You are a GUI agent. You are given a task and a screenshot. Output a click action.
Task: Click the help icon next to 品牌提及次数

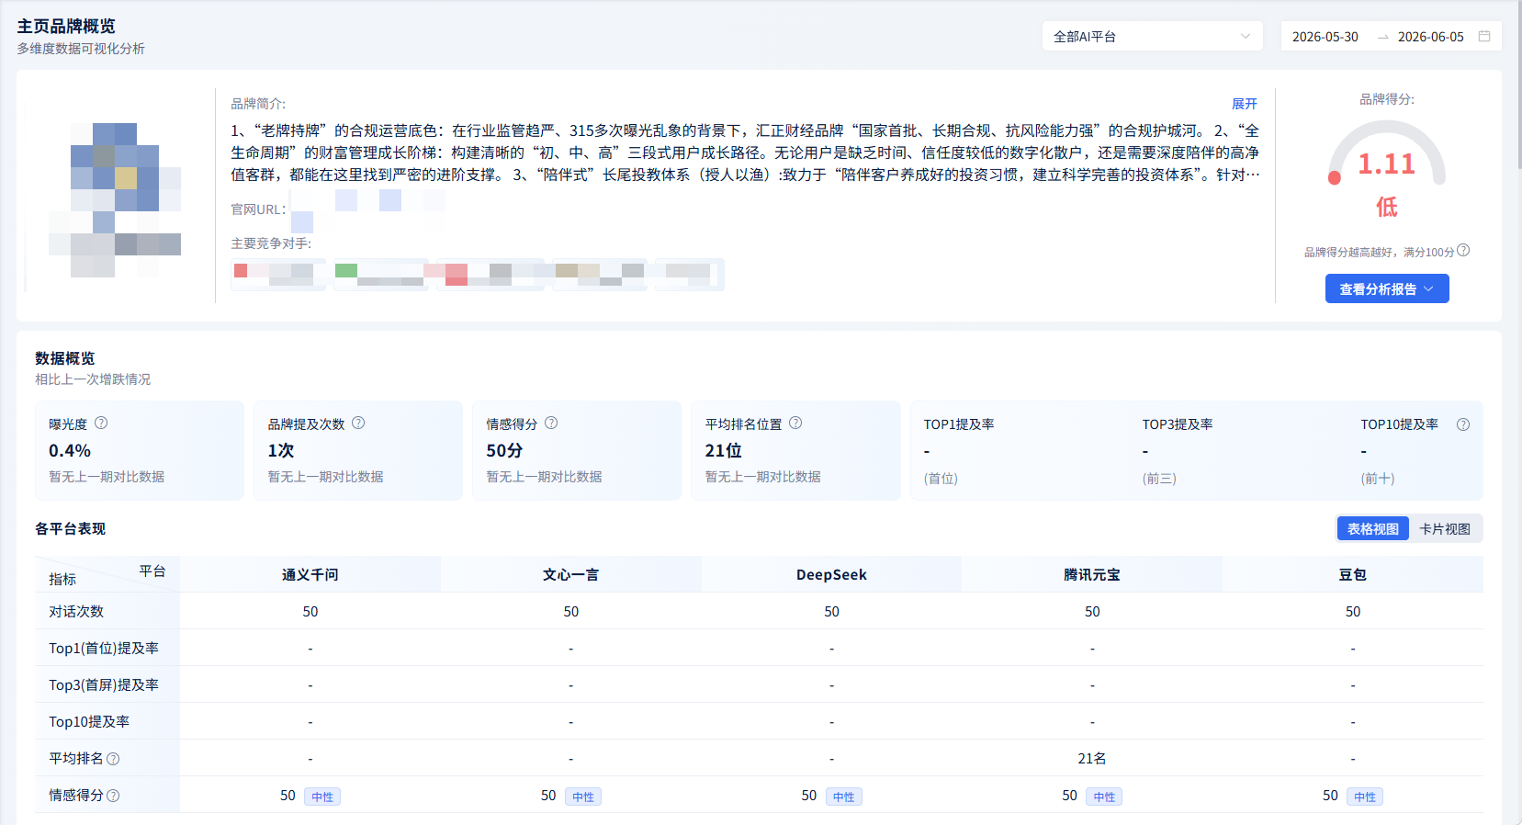pyautogui.click(x=358, y=423)
